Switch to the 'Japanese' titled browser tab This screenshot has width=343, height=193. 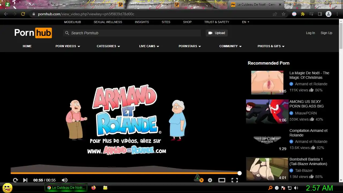[x=87, y=5]
